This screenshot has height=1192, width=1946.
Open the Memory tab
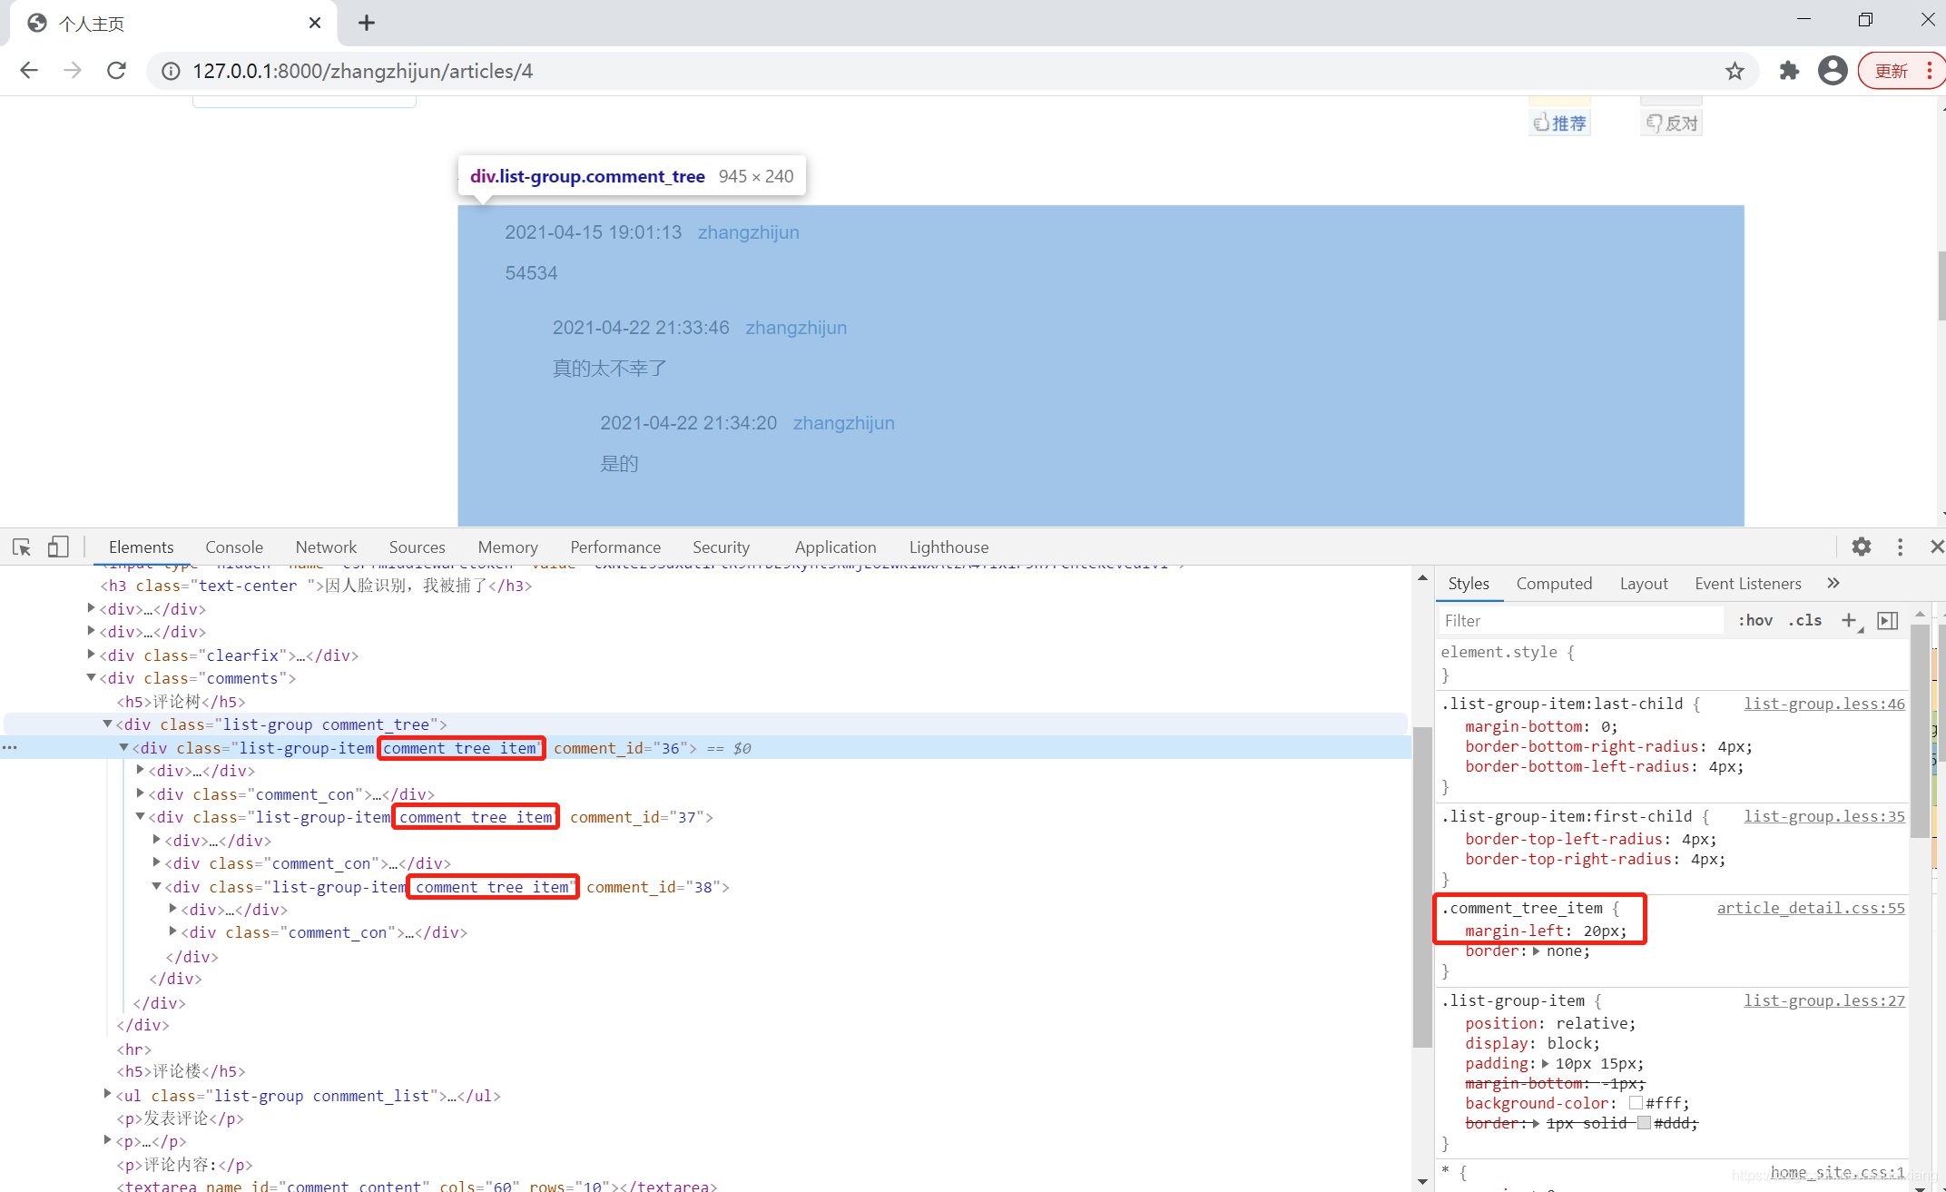pyautogui.click(x=507, y=547)
